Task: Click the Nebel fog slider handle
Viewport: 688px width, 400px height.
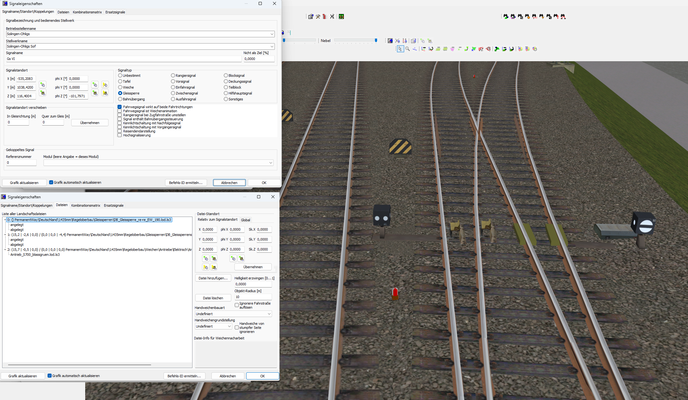Action: point(376,40)
